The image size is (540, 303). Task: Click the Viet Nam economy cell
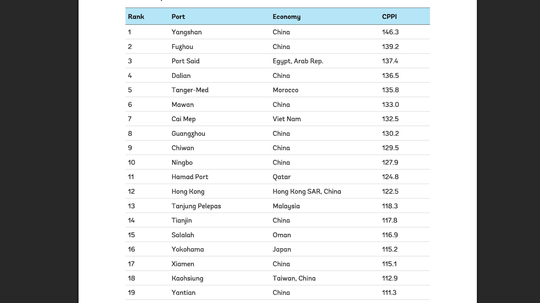[287, 119]
